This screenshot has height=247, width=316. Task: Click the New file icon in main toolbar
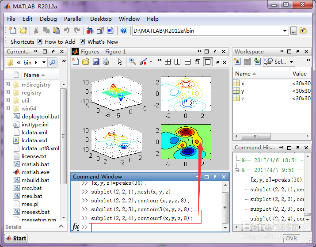tap(13, 30)
